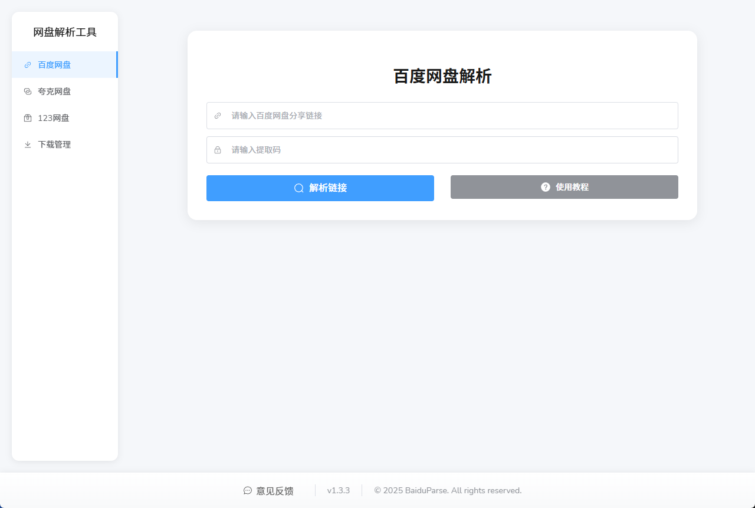Click the chat bubble icon beside 意见反馈
This screenshot has height=508, width=755.
248,491
